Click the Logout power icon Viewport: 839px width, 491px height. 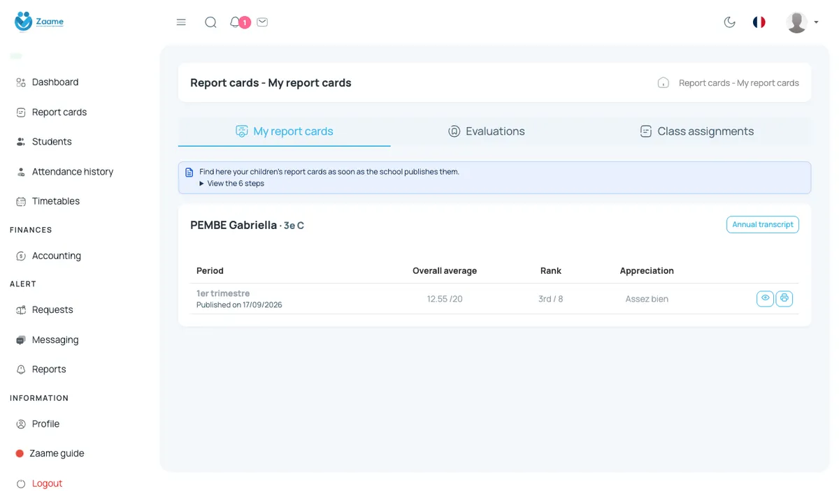pyautogui.click(x=21, y=483)
